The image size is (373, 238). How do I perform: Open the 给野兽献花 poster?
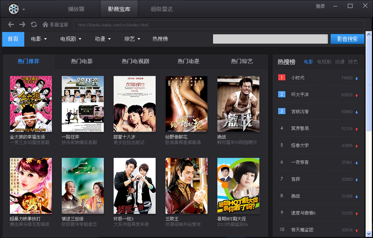point(186,104)
